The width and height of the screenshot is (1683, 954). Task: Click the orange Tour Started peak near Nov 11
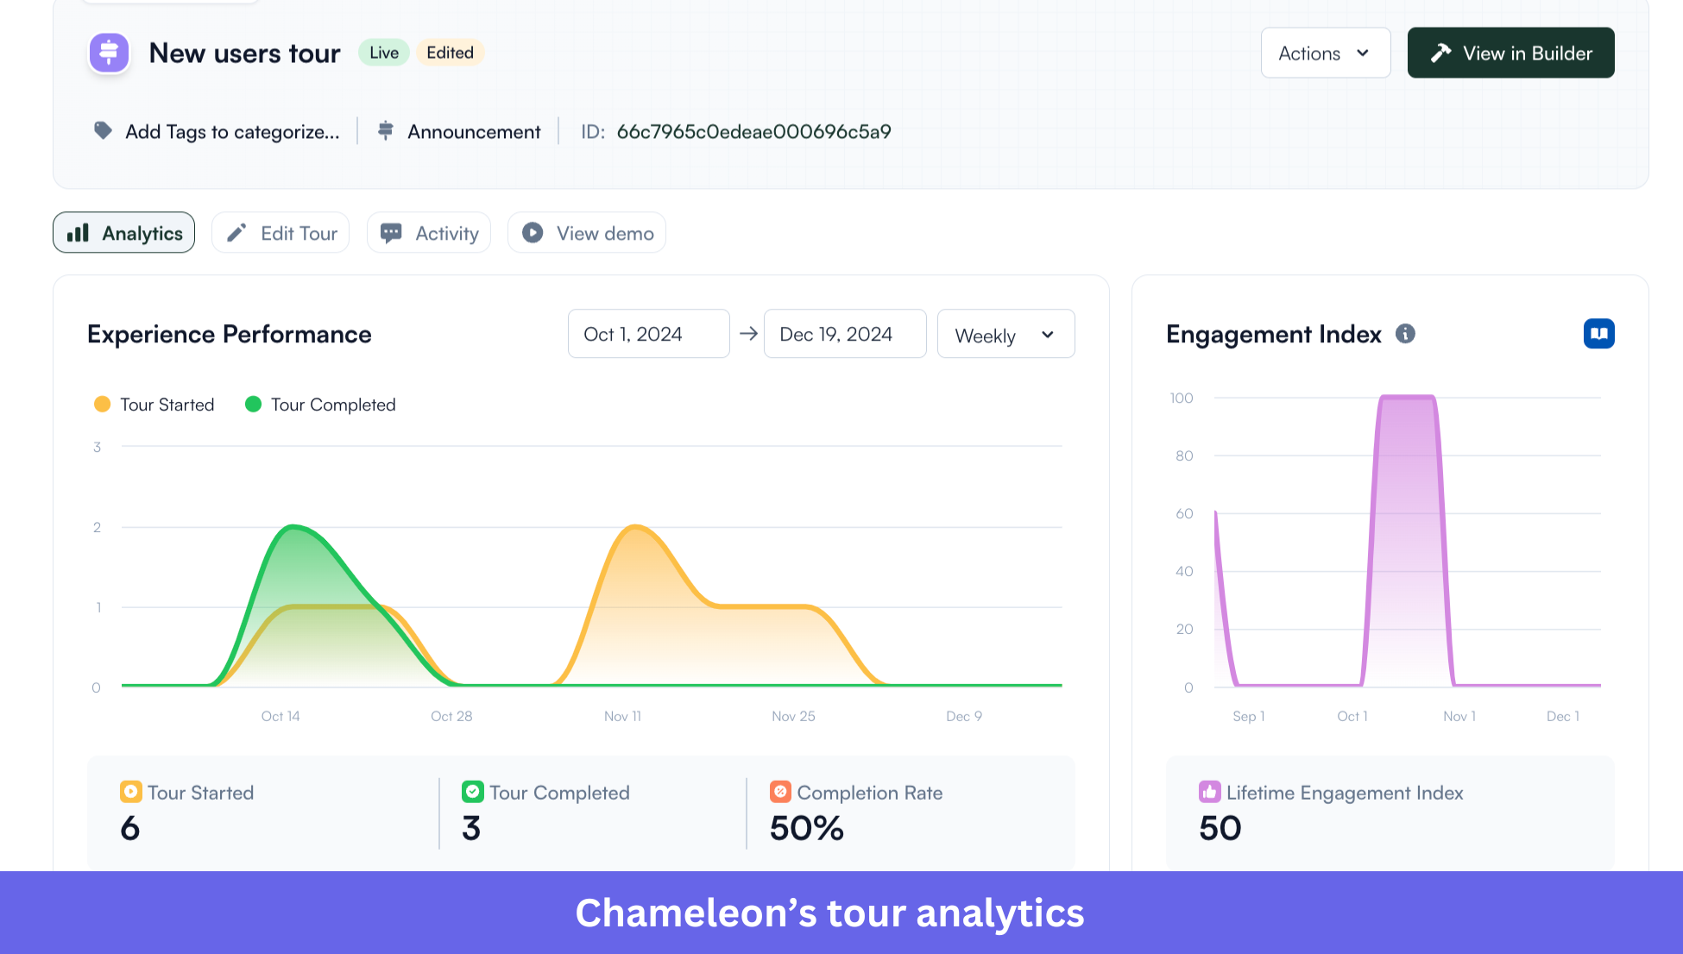tap(635, 527)
